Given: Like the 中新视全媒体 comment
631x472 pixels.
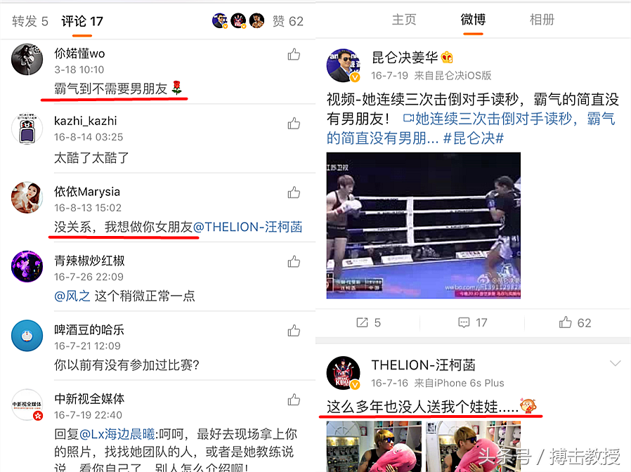Looking at the screenshot, I should click(x=294, y=400).
